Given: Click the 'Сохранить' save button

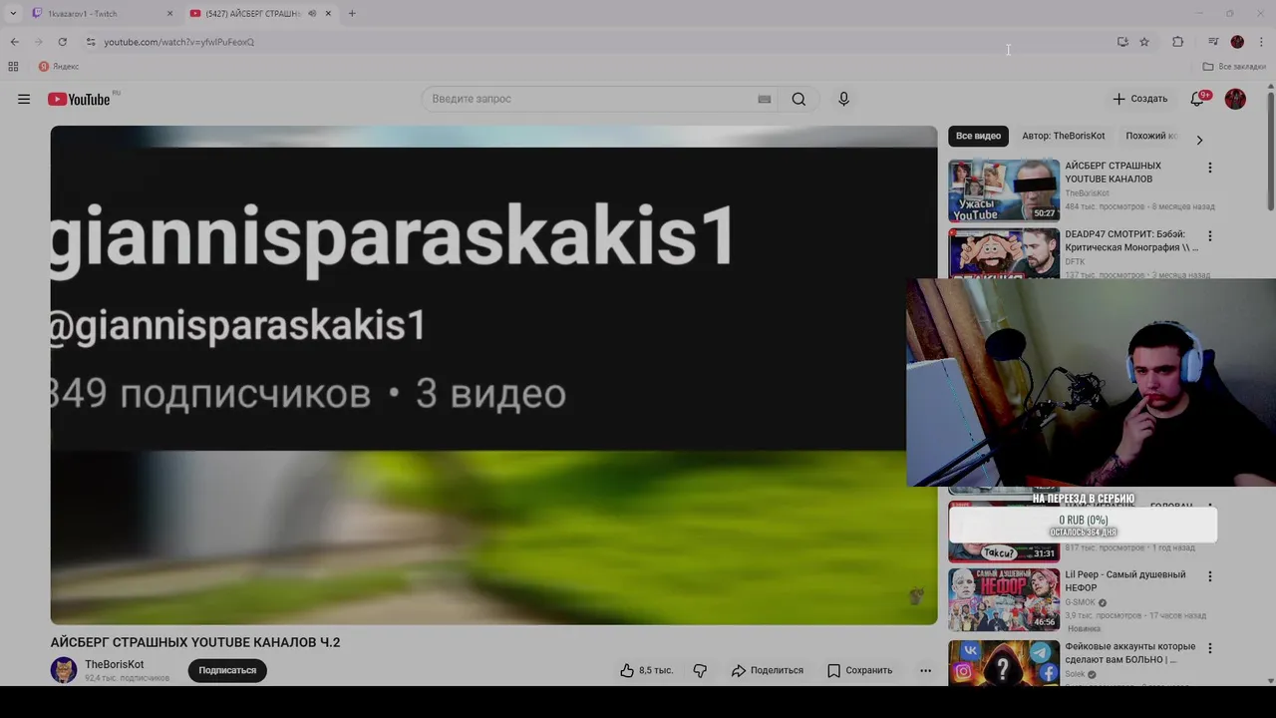Looking at the screenshot, I should 859,670.
